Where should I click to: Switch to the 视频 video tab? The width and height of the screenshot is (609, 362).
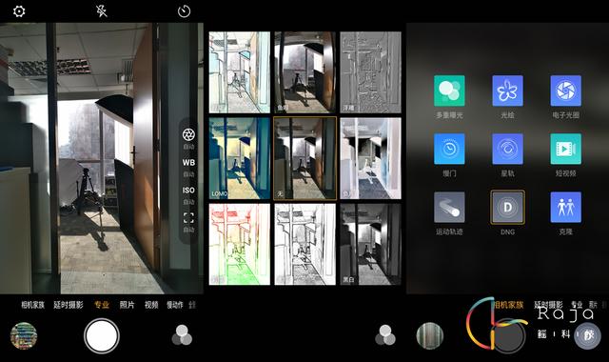click(x=151, y=305)
